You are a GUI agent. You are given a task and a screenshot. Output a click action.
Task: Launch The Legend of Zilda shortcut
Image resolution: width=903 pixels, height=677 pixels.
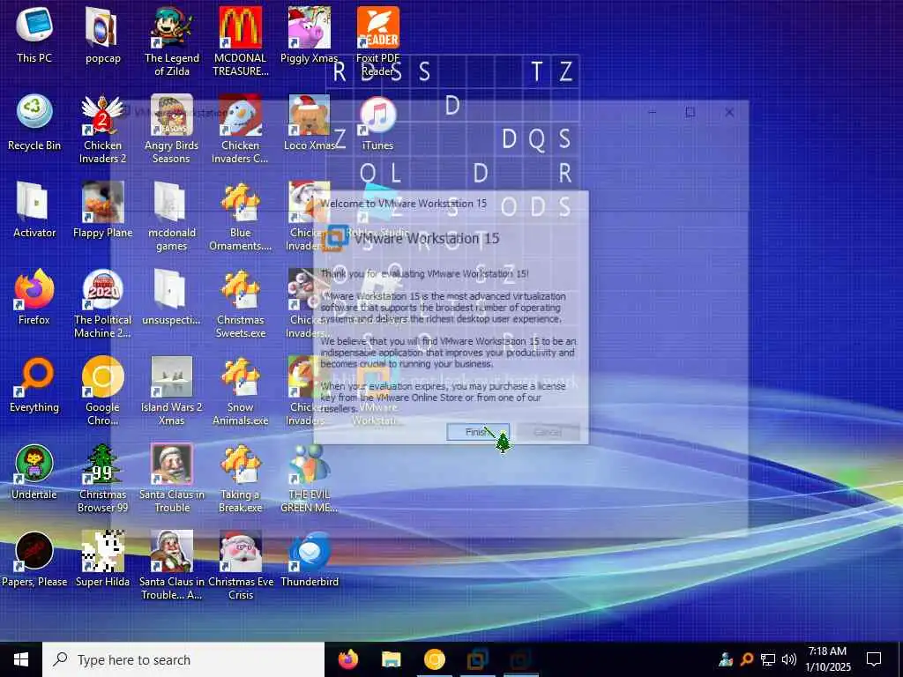pyautogui.click(x=172, y=41)
